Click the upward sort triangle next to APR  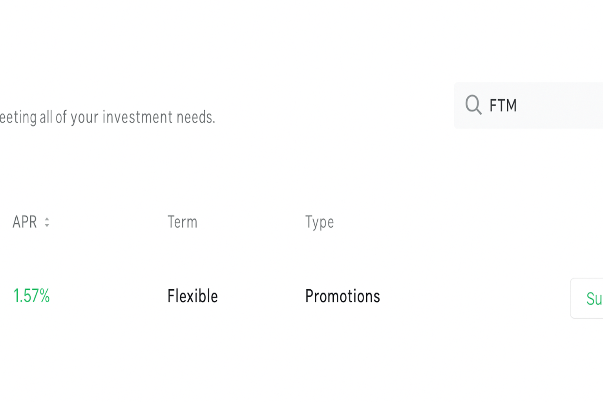click(x=47, y=219)
